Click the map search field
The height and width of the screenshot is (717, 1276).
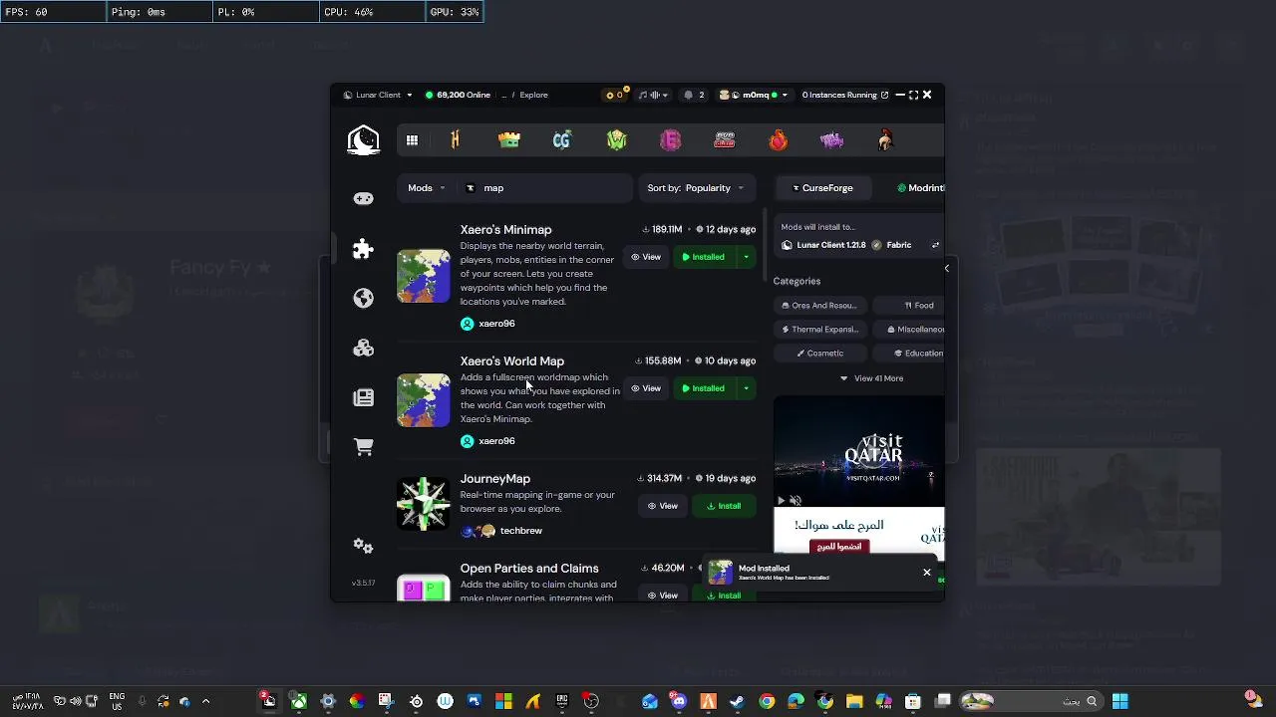546,187
